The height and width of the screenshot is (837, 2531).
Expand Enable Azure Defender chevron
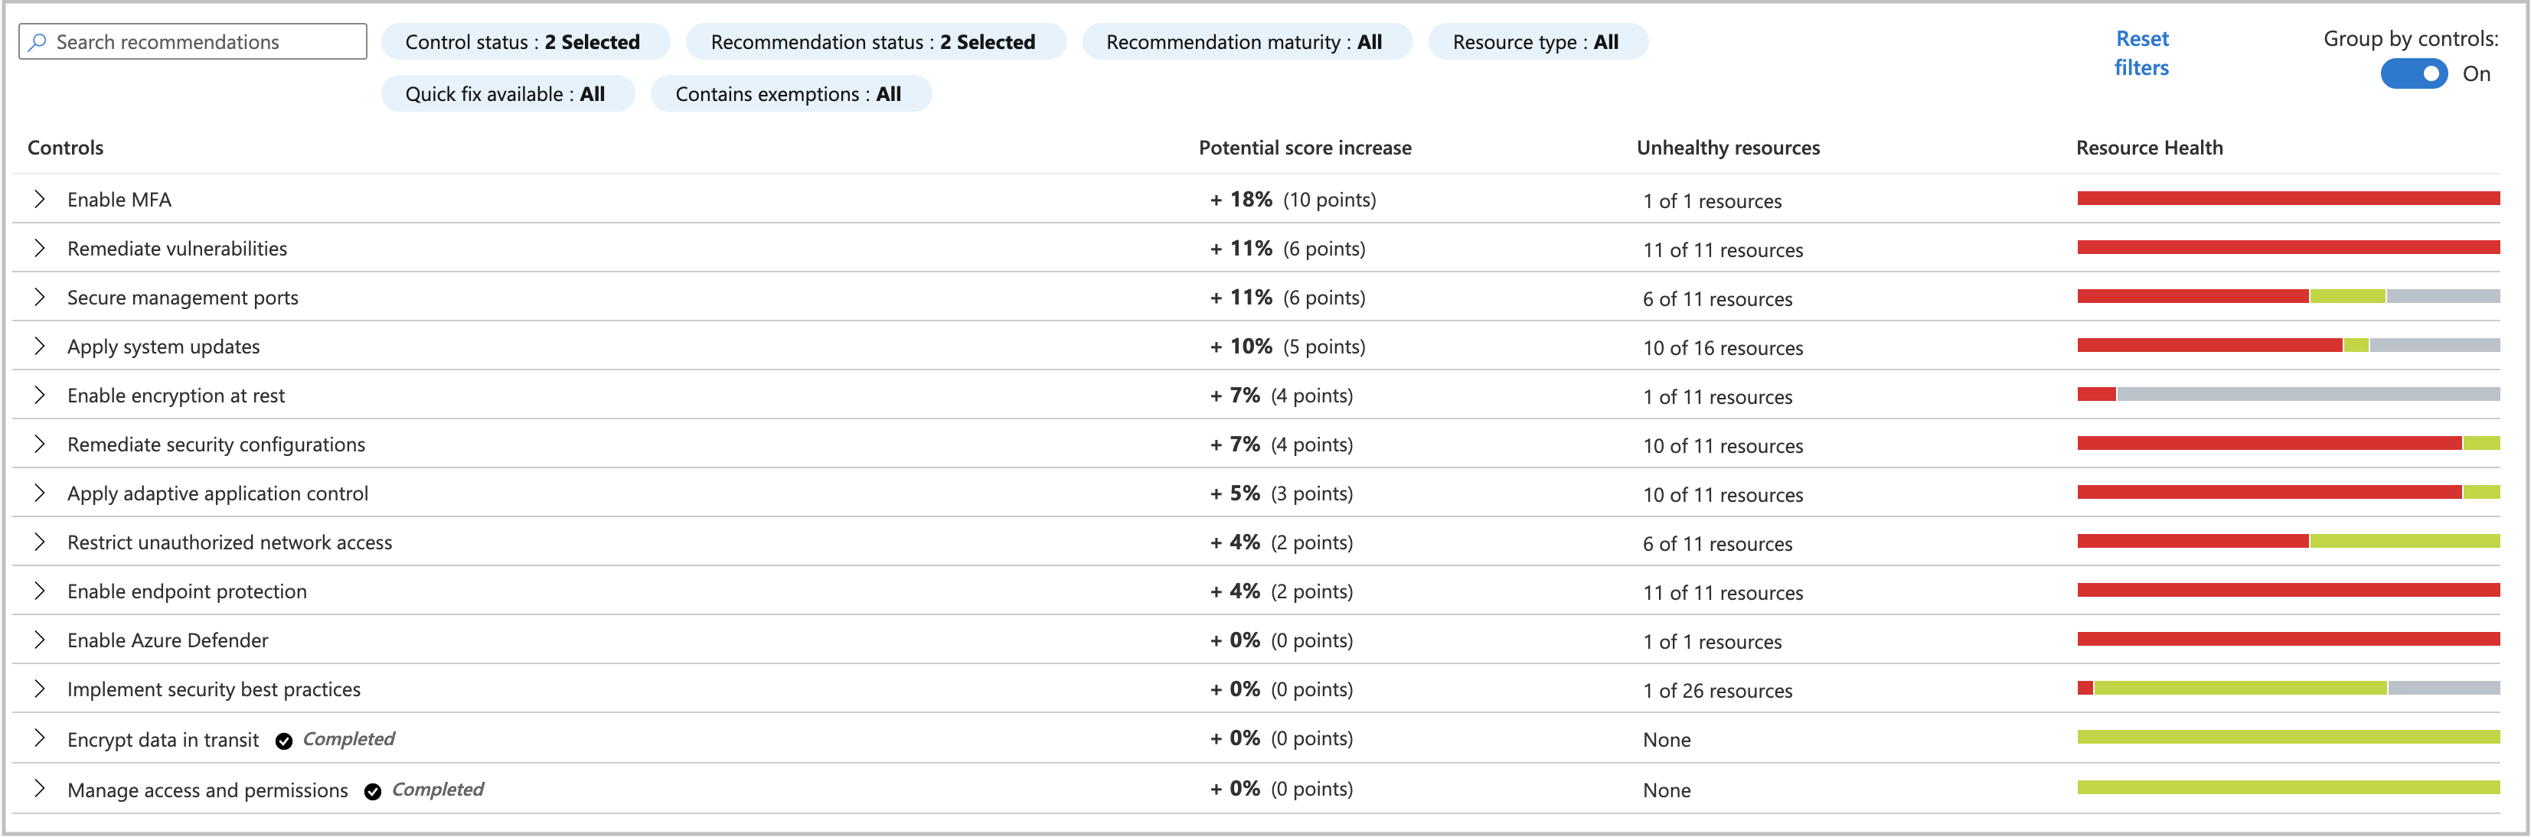point(39,640)
